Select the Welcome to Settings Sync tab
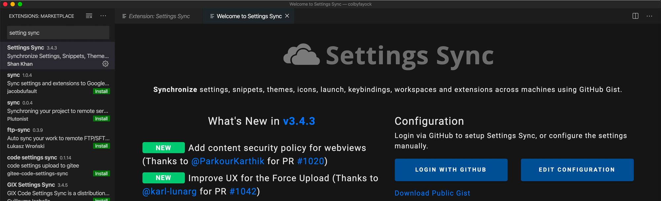Screen dimensions: 661x201 click(x=249, y=16)
